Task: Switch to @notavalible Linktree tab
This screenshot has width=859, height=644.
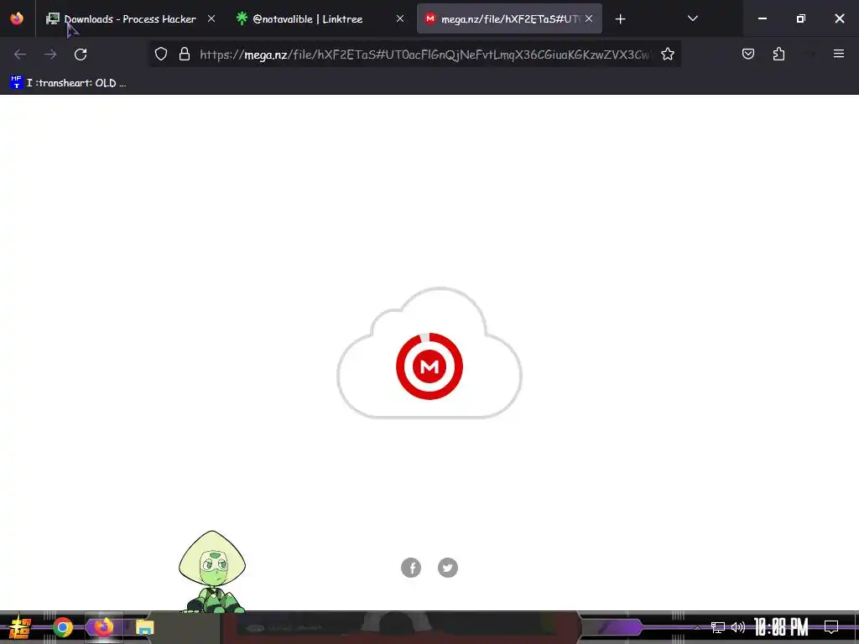Action: (320, 19)
